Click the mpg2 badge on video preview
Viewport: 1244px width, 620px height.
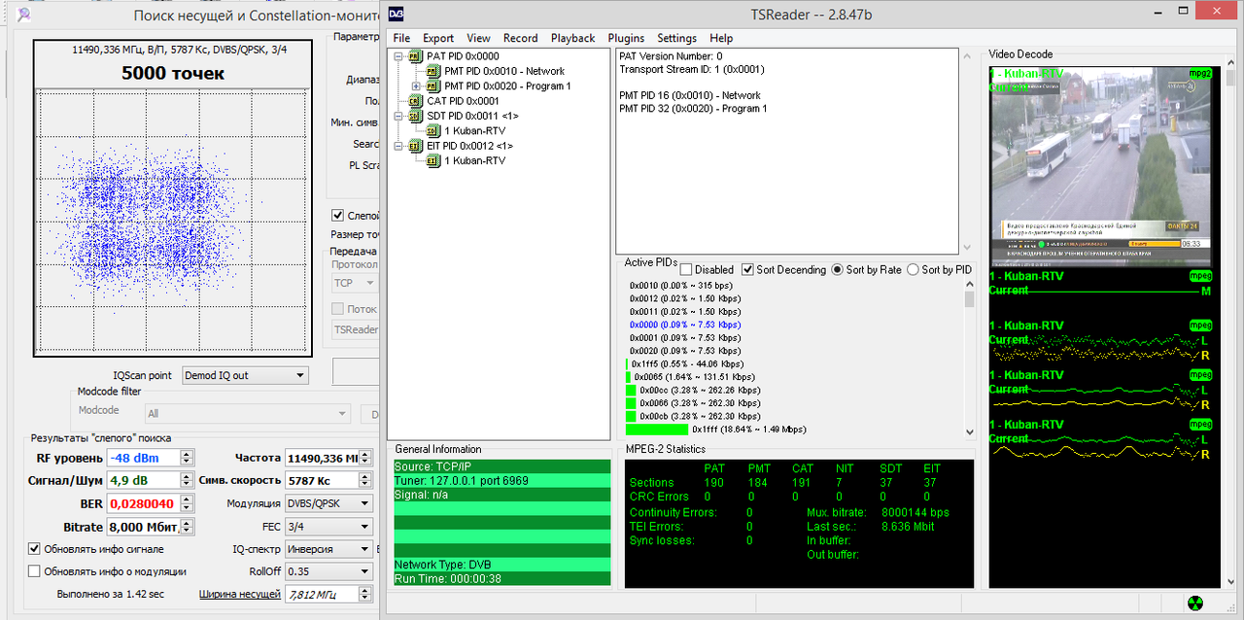[1200, 74]
